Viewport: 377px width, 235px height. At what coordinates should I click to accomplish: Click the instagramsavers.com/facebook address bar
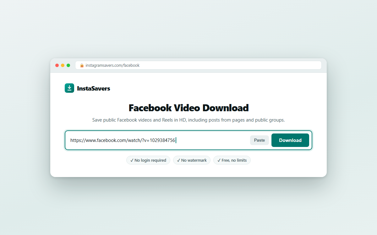pyautogui.click(x=198, y=65)
